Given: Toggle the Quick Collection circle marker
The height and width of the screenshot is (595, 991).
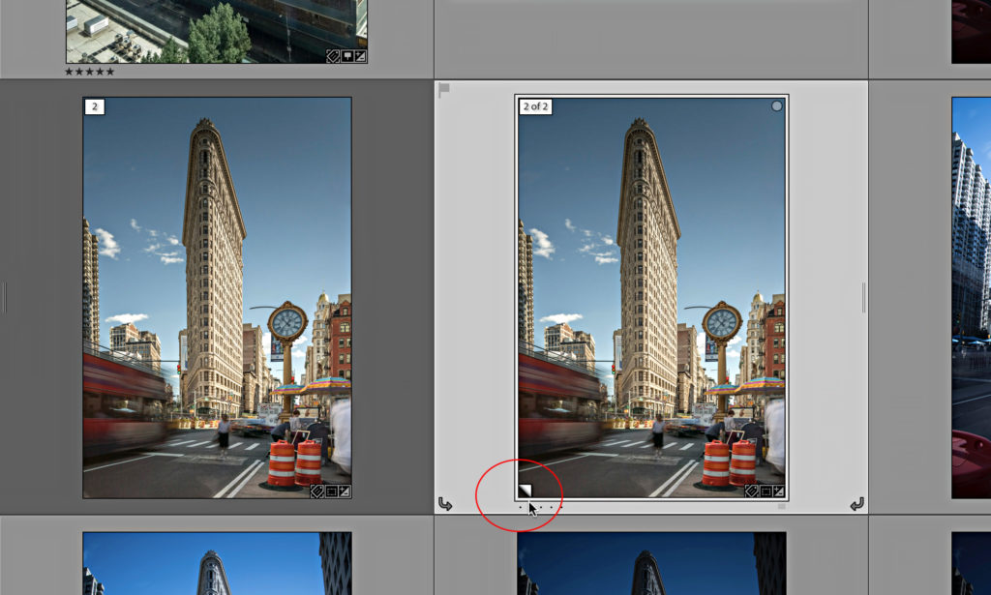Looking at the screenshot, I should [776, 105].
